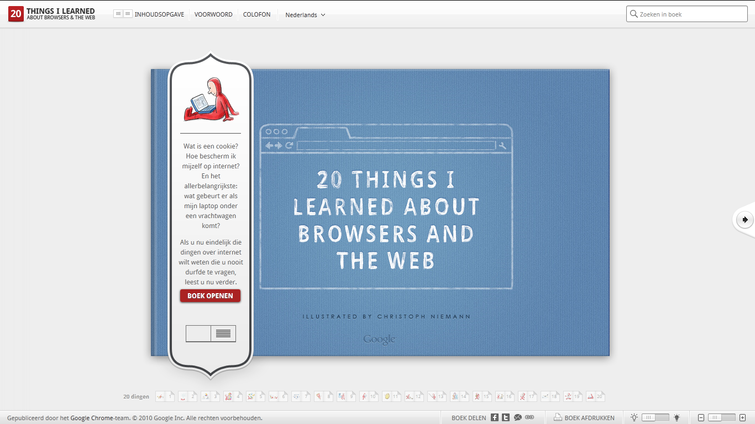The width and height of the screenshot is (755, 424).
Task: Expand the Nederlands language dropdown
Action: 305,15
